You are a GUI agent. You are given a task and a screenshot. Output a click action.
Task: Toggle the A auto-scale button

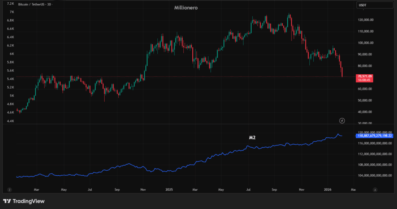(375, 190)
